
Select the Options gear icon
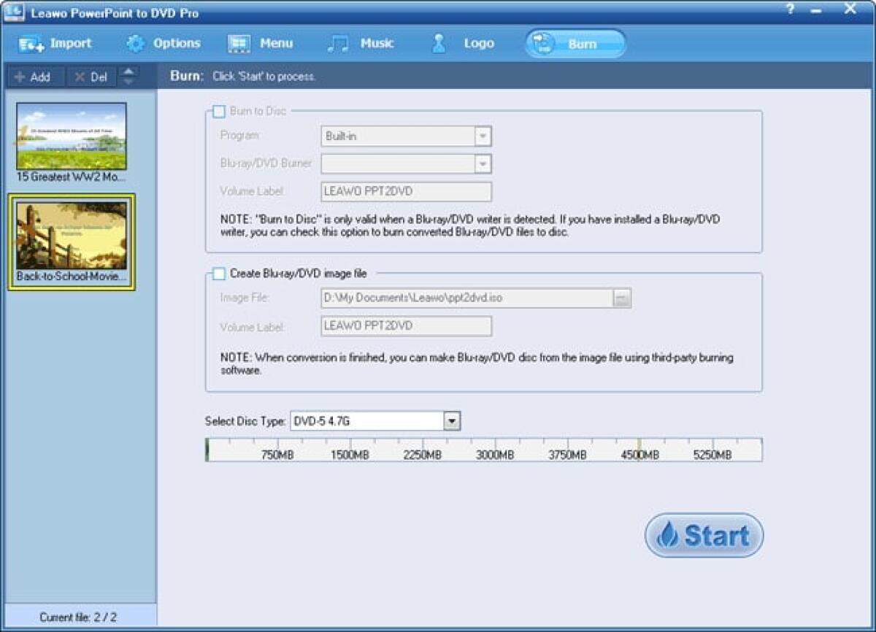click(x=135, y=43)
